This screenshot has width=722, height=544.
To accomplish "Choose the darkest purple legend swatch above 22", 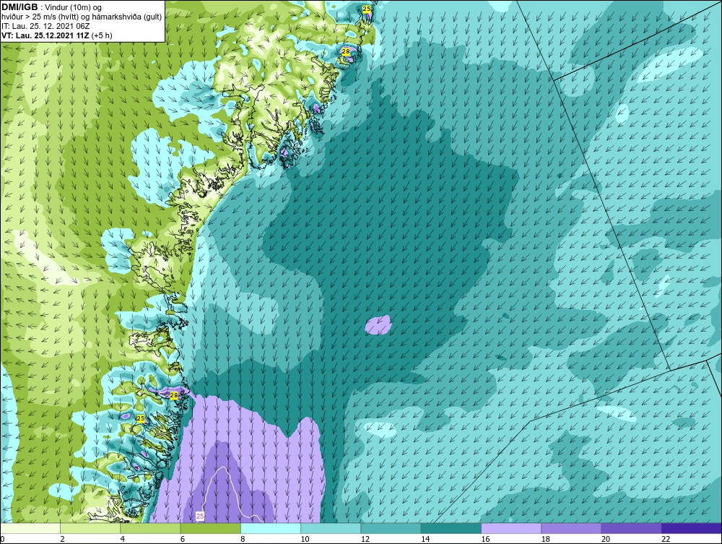I will coord(692,528).
